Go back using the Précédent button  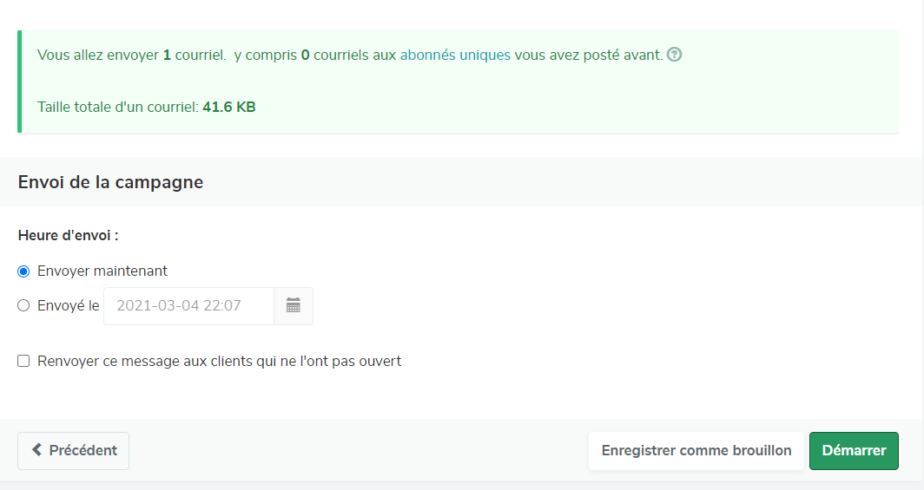[73, 451]
